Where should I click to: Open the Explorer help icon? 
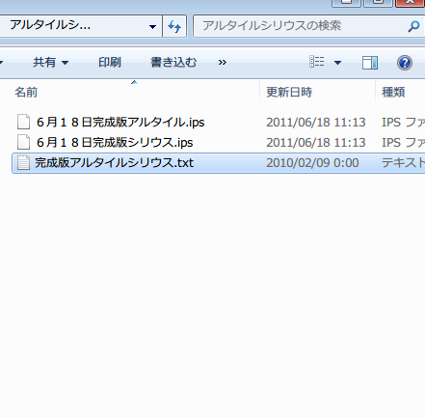[x=405, y=63]
